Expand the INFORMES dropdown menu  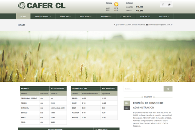(106, 17)
